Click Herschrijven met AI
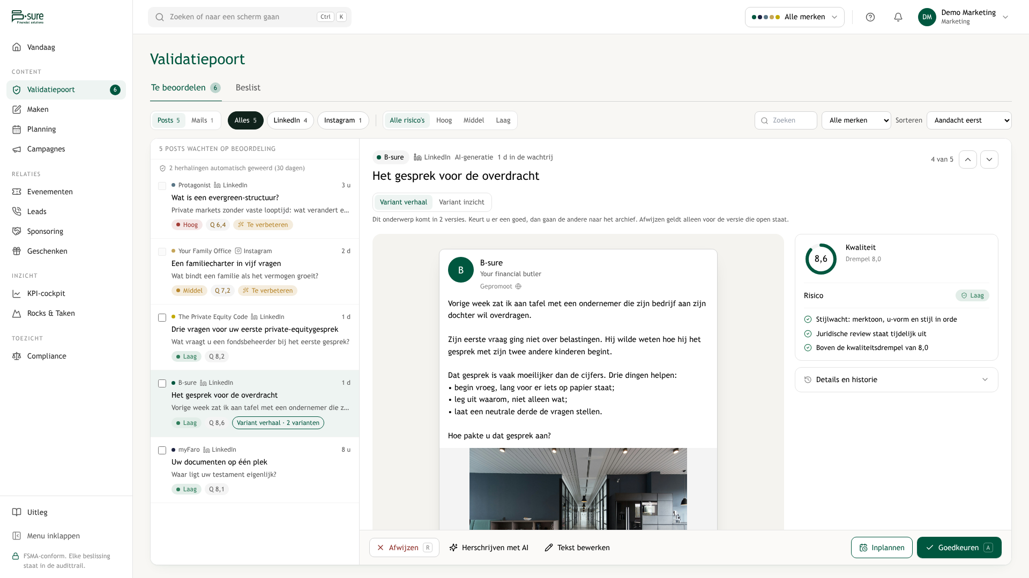 click(489, 547)
